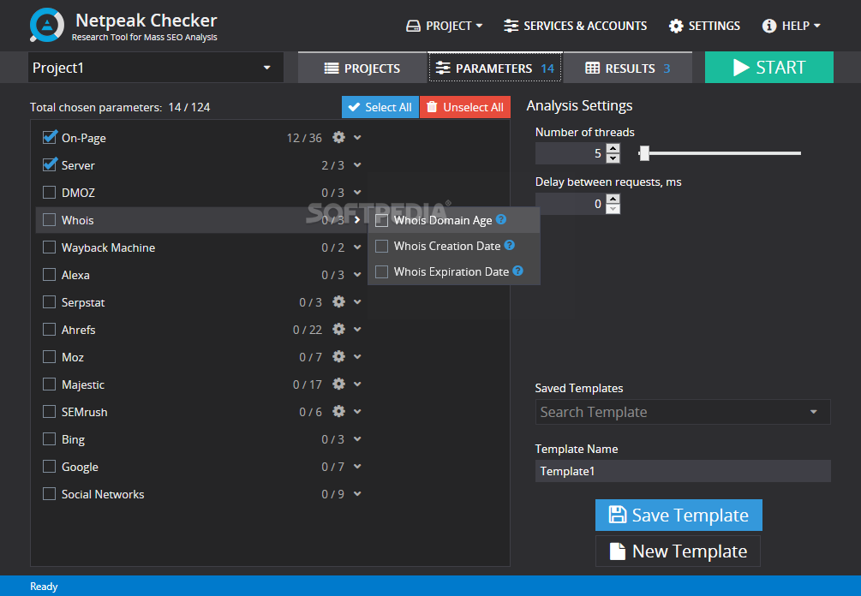Open Serpstat settings gear icon

click(x=338, y=301)
